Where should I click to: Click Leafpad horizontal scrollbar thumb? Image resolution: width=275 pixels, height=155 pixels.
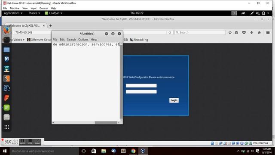coord(106,122)
